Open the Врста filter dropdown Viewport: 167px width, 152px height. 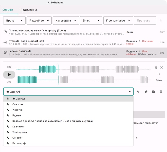click(x=14, y=20)
